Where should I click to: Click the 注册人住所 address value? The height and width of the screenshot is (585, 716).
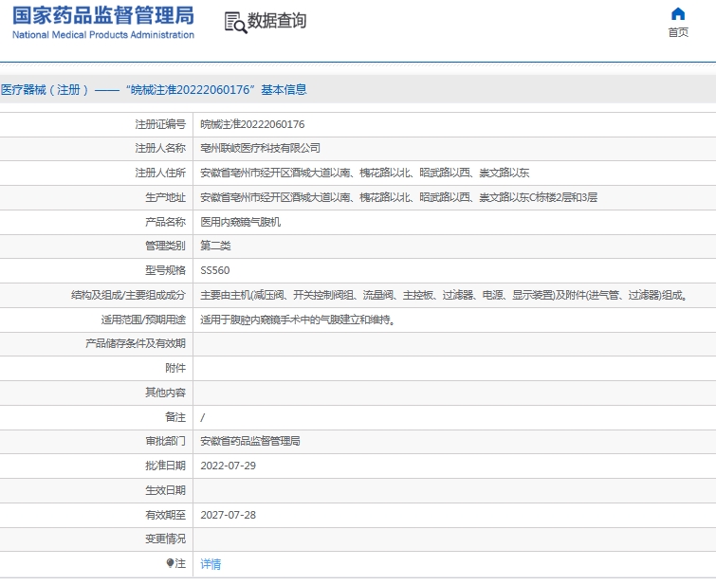click(364, 173)
